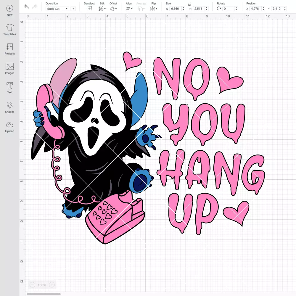Open the Templates panel
296x296 pixels.
10,30
